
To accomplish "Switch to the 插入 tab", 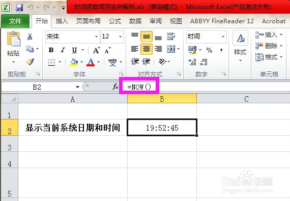I will click(x=62, y=21).
